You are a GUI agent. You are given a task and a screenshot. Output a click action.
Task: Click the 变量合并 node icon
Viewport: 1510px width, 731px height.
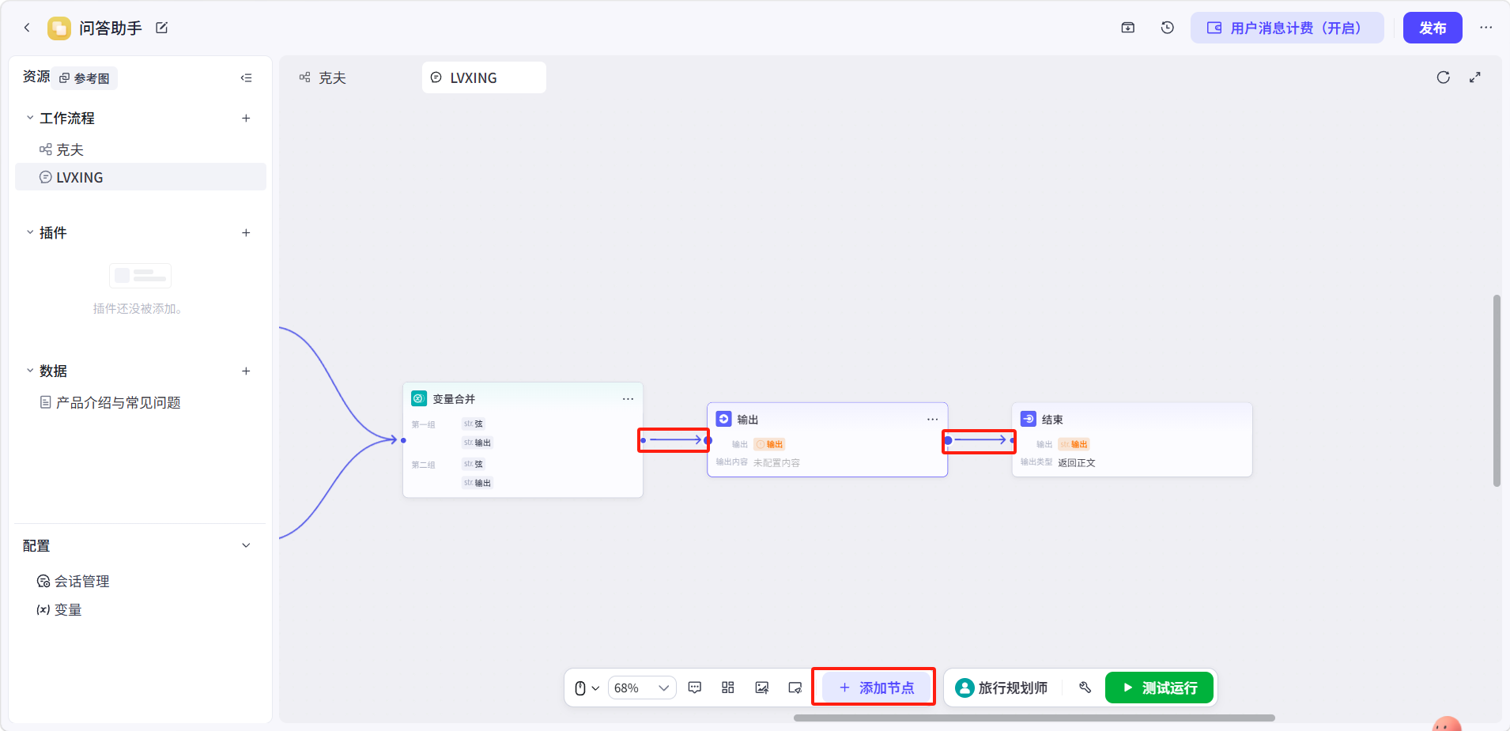pos(419,399)
